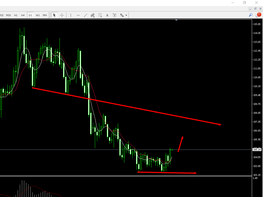Toggle the MN monthly timeframe
263x197 pixels.
point(45,15)
